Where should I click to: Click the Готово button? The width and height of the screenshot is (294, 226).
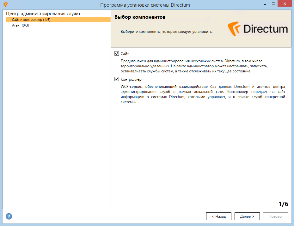276,217
